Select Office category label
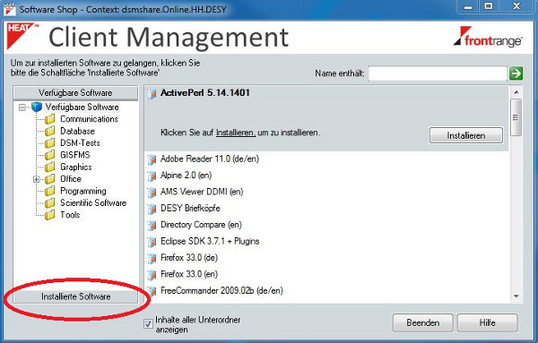Screen dimensions: 538x343 [71, 179]
